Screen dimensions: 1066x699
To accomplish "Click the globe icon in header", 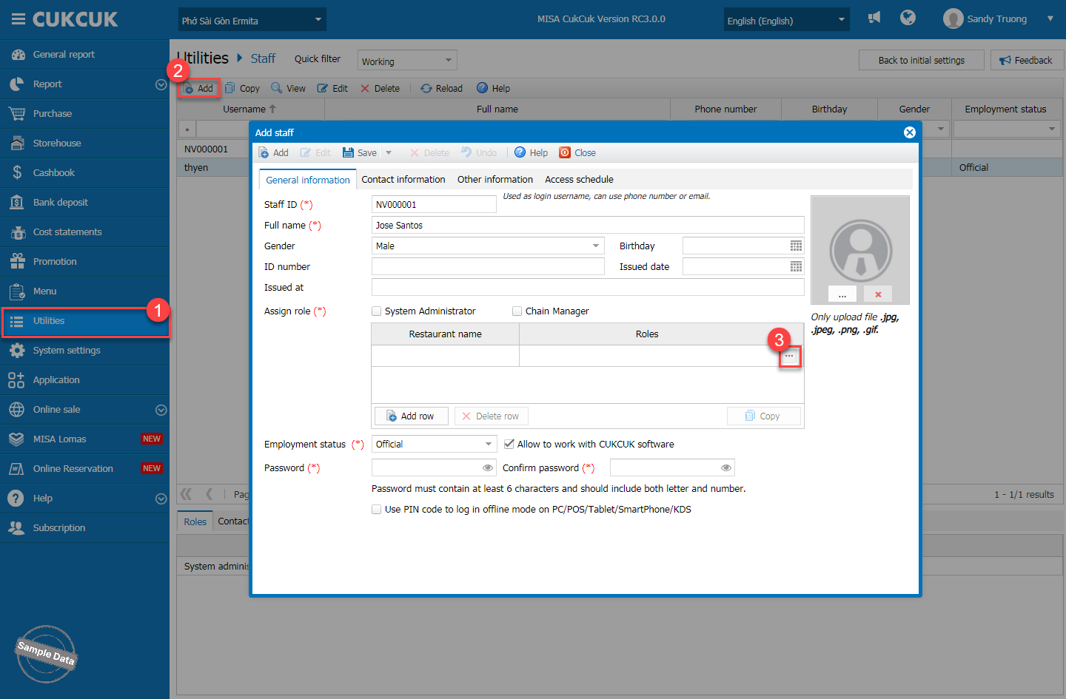I will click(908, 18).
